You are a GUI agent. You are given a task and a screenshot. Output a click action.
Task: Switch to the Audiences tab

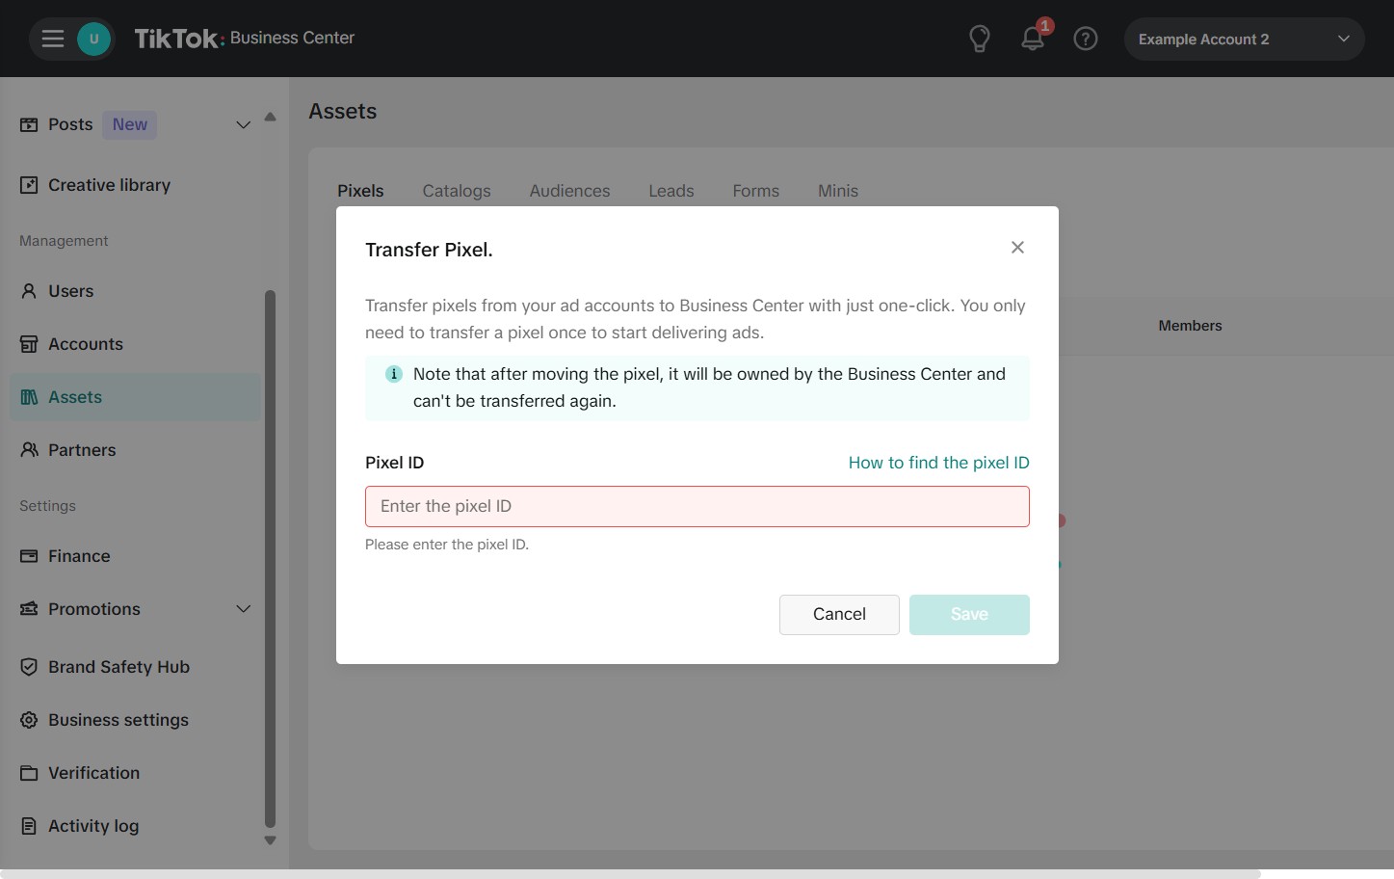point(569,191)
